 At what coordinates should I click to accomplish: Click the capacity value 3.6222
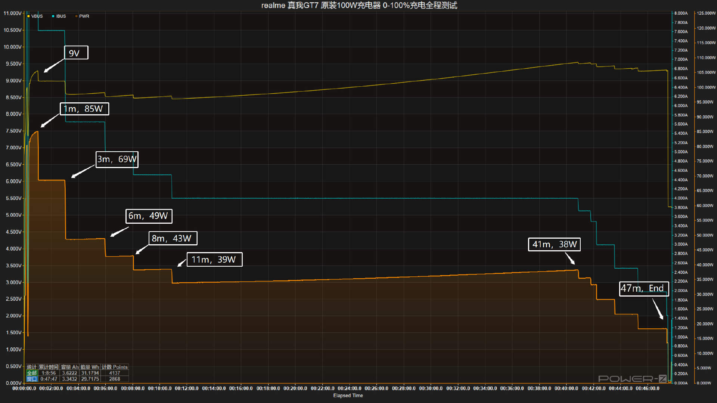coord(69,373)
